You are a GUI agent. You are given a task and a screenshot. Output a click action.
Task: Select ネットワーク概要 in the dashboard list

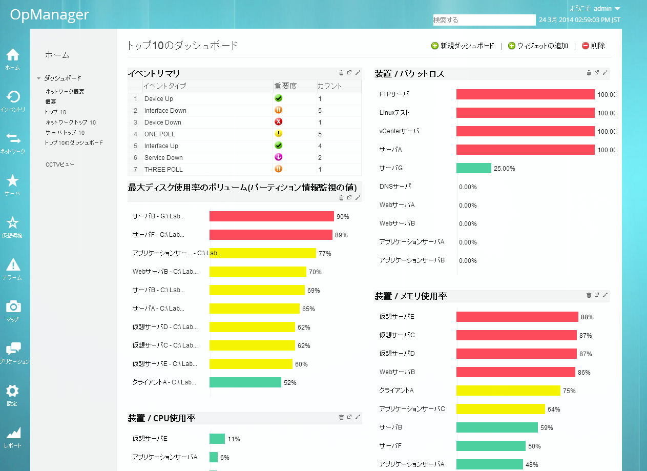click(65, 91)
